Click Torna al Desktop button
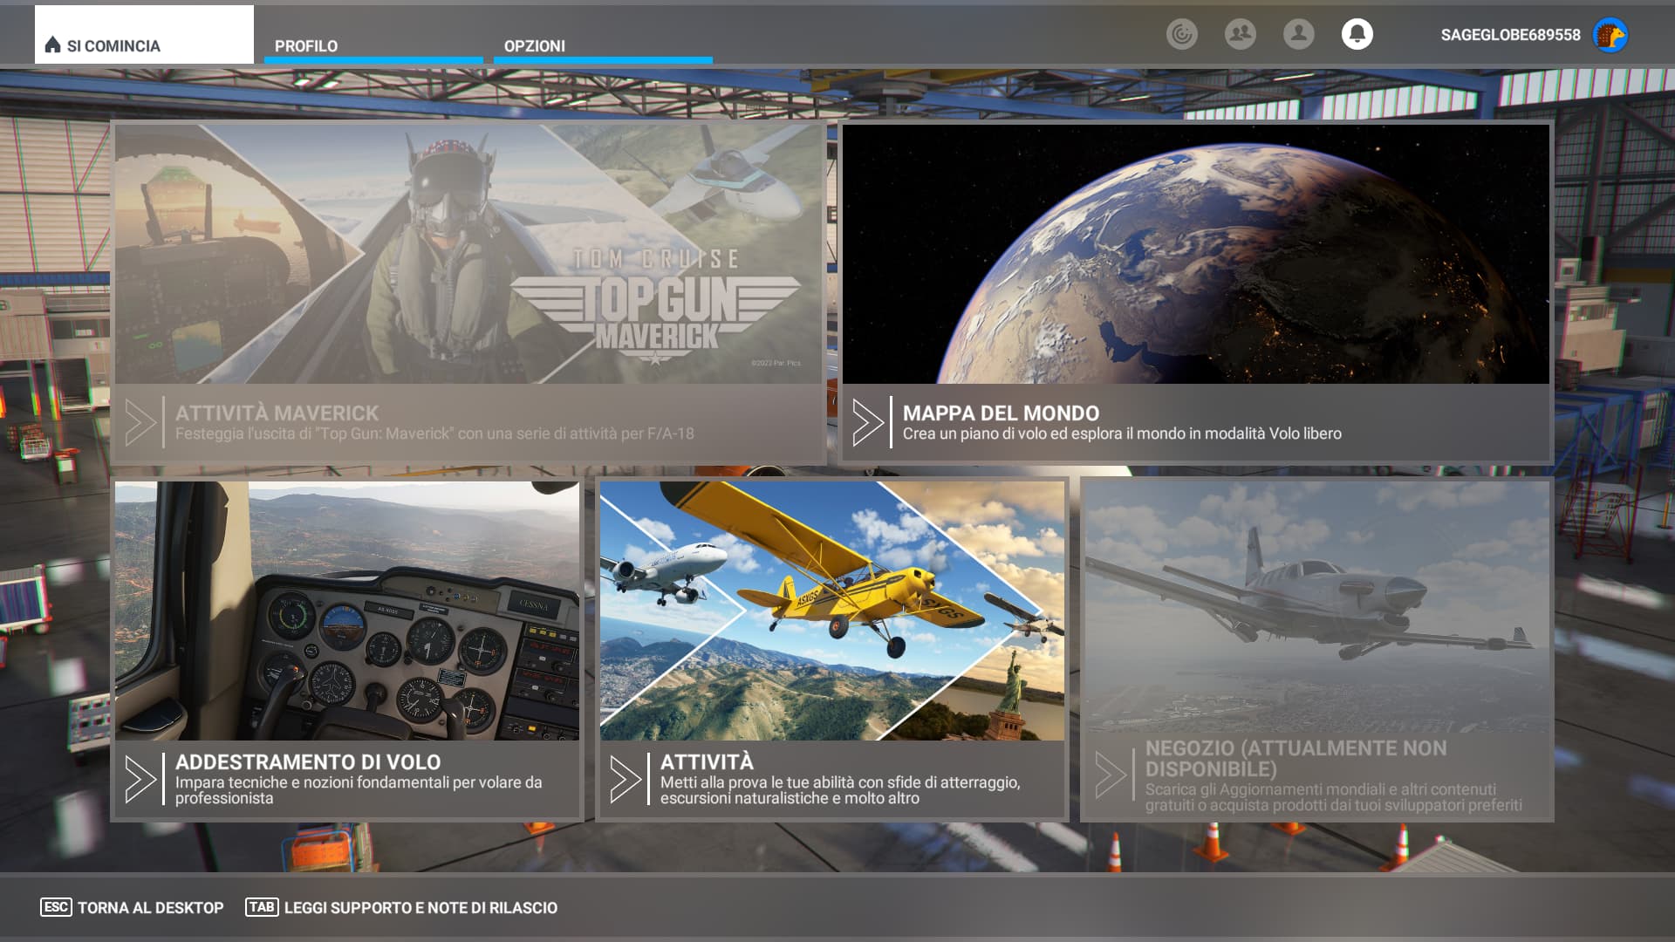This screenshot has width=1675, height=942. coord(132,907)
